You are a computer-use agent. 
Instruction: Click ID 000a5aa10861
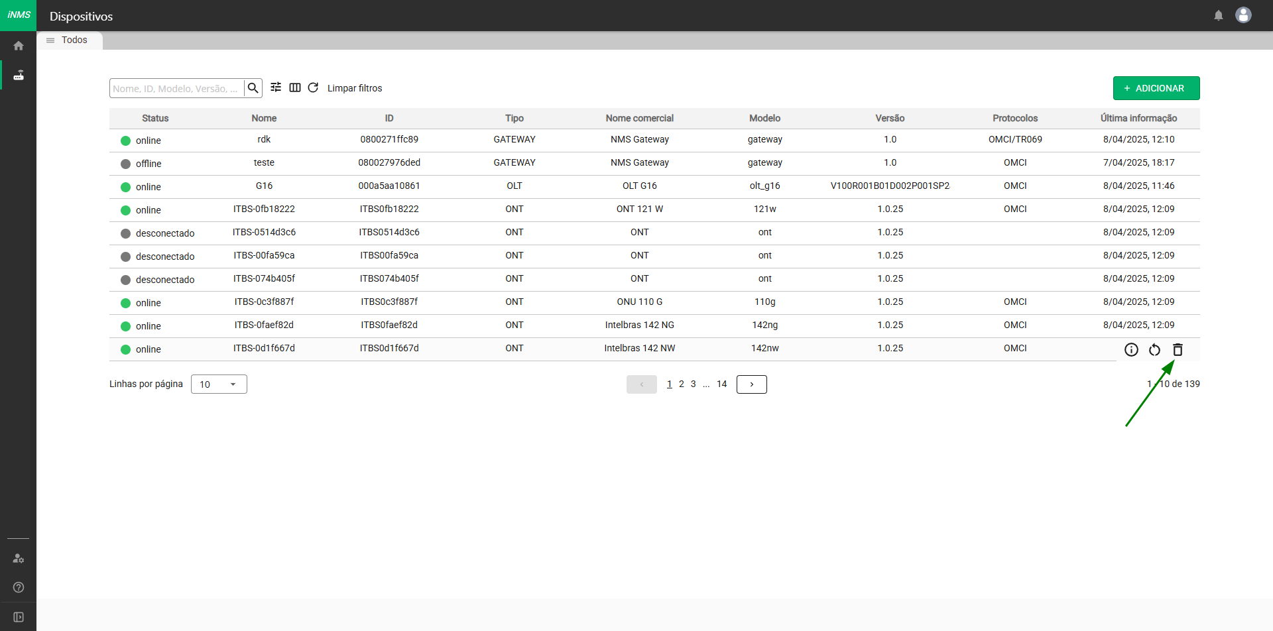[389, 186]
